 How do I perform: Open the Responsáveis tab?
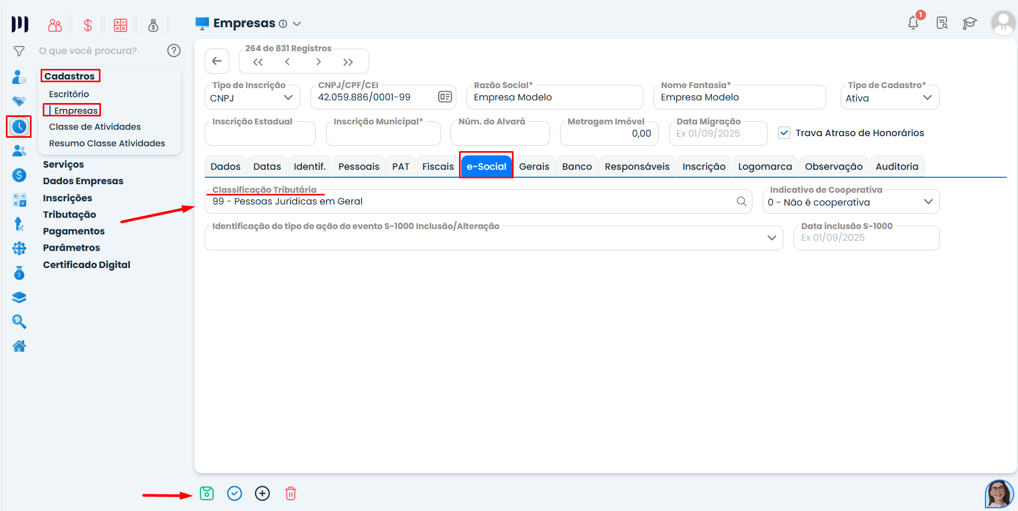pos(636,167)
